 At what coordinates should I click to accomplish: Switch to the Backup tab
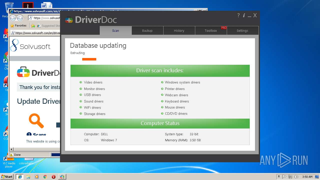coord(147,30)
